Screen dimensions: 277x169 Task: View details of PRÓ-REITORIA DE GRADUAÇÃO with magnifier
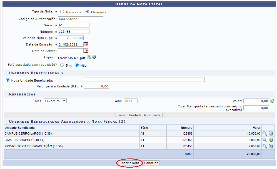click(x=264, y=146)
